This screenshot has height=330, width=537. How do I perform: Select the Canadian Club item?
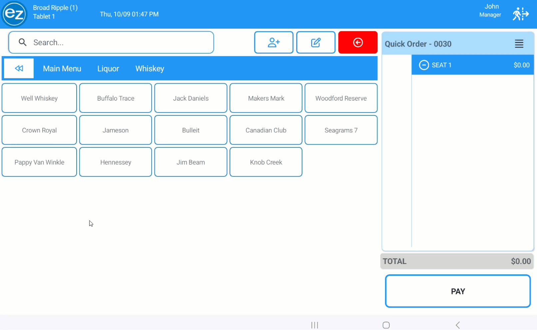(x=266, y=130)
